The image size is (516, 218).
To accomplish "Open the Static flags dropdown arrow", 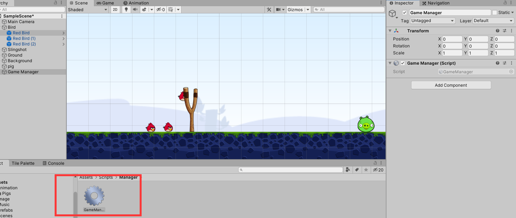I will tap(512, 13).
